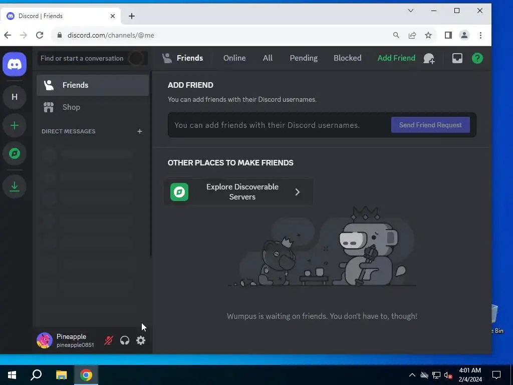This screenshot has height=385, width=513.
Task: Click Chrome icon in taskbar
Action: point(86,375)
